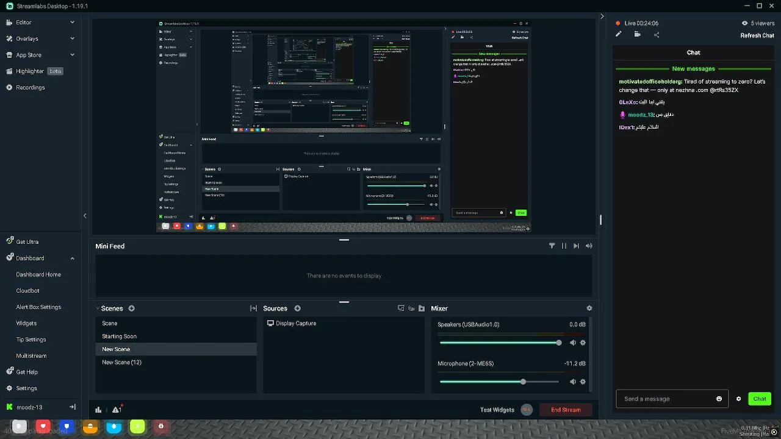Mute Speakers (USBAudio1.0) audio

(572, 343)
